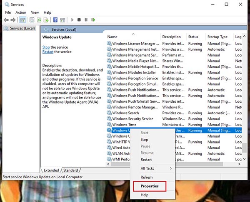Click gear icon of Windows Media Player Network row

click(109, 61)
